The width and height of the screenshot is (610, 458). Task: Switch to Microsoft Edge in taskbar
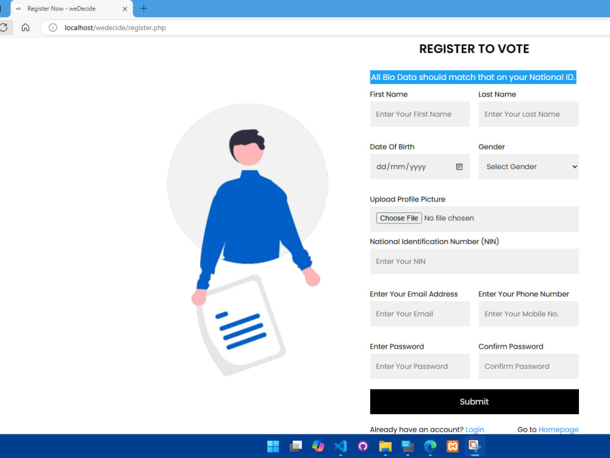pos(430,446)
